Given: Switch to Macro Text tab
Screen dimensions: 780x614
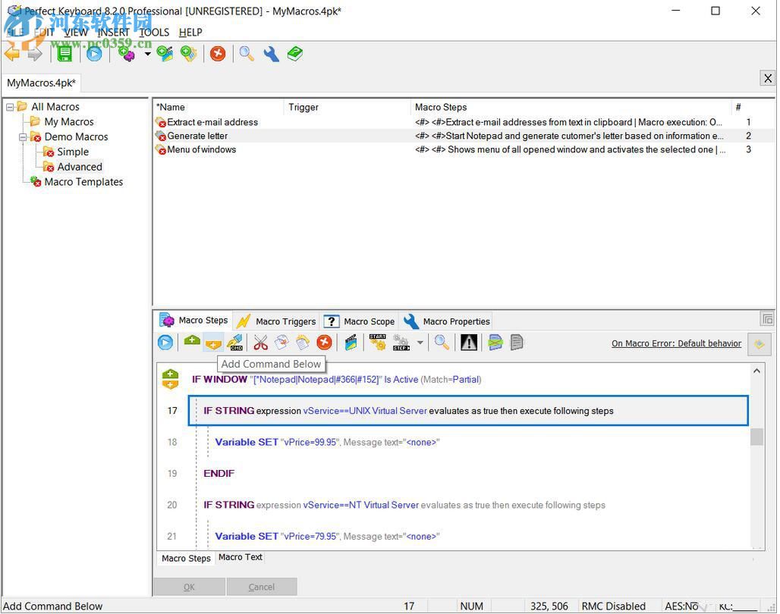Looking at the screenshot, I should (240, 557).
